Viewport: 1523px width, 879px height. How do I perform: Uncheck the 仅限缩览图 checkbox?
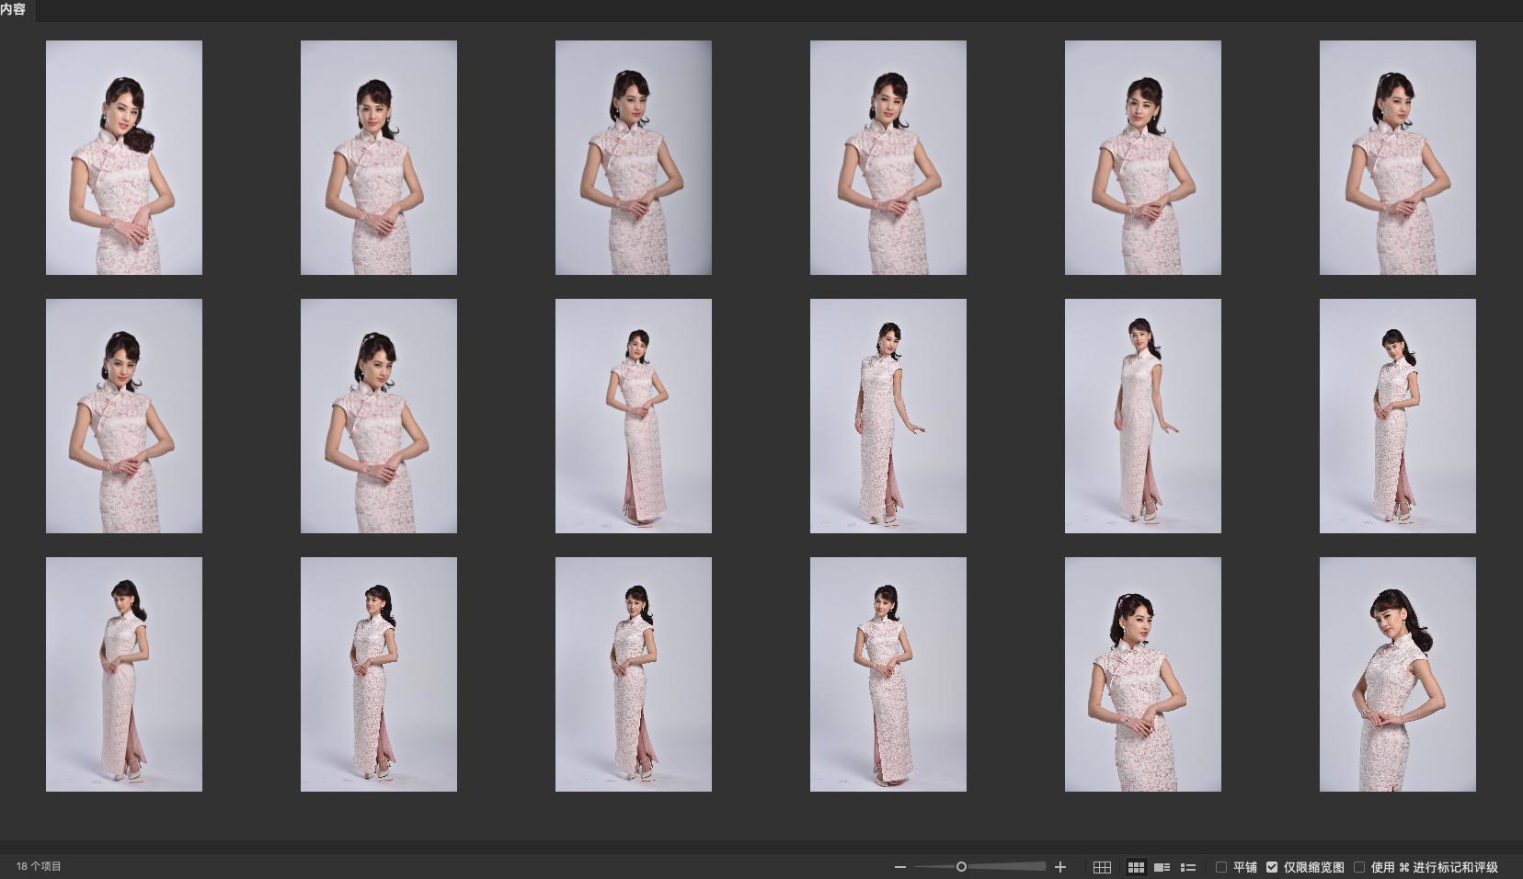pos(1272,867)
